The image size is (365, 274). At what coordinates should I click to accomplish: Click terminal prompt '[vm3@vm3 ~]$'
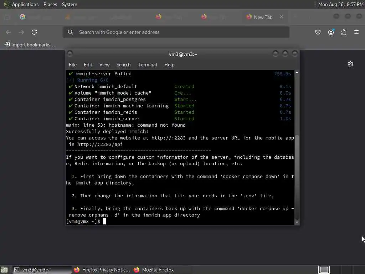83,221
